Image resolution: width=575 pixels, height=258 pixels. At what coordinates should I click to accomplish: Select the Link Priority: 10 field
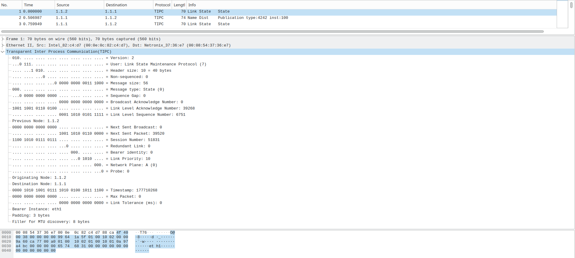point(81,159)
